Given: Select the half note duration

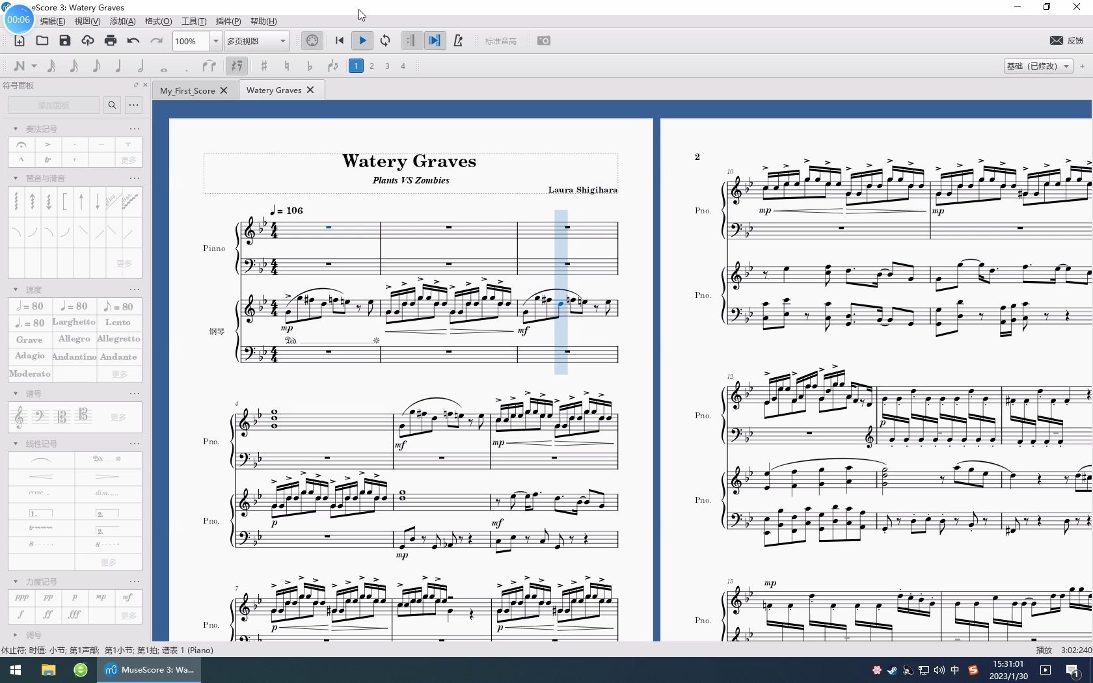Looking at the screenshot, I should [141, 66].
